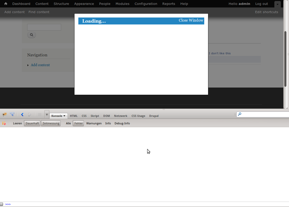Toggle break-on-errors in the console toolbar
The height and width of the screenshot is (207, 289).
tap(4, 123)
